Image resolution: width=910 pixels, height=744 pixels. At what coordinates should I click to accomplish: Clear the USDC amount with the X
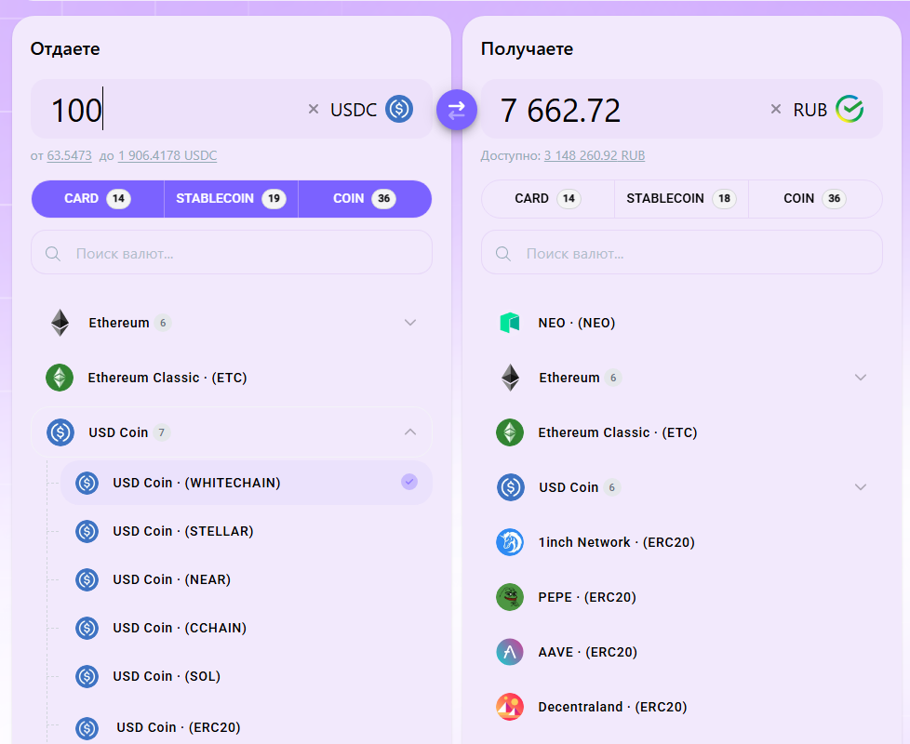(x=314, y=110)
